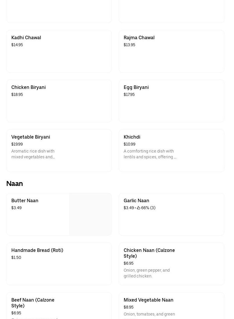
Task: Open the Garlic Naan card
Action: coord(171,214)
